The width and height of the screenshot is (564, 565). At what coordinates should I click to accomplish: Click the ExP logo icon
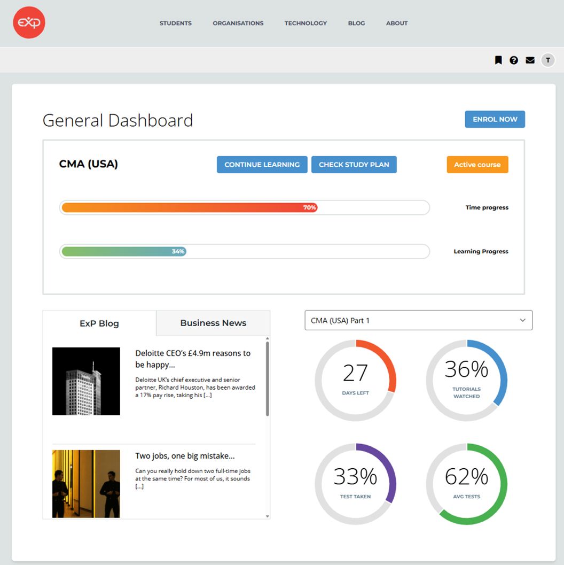(29, 23)
